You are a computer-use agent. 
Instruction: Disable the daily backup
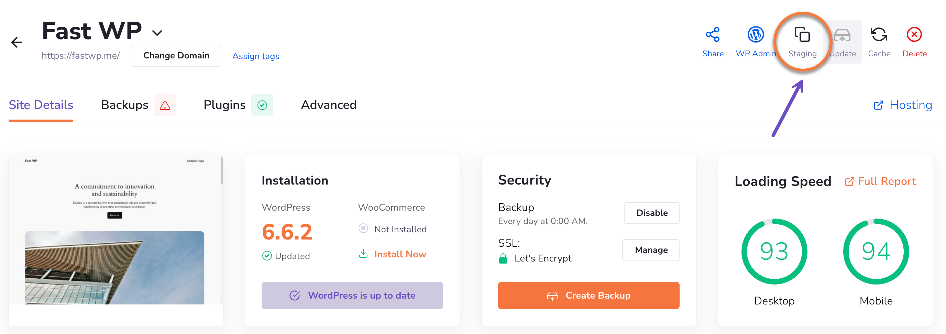(651, 213)
